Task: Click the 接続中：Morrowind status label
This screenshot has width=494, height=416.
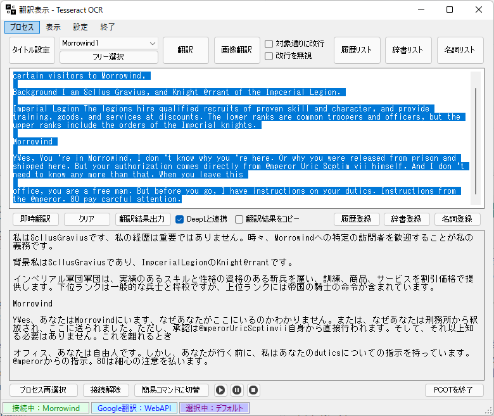Action: coord(46,408)
